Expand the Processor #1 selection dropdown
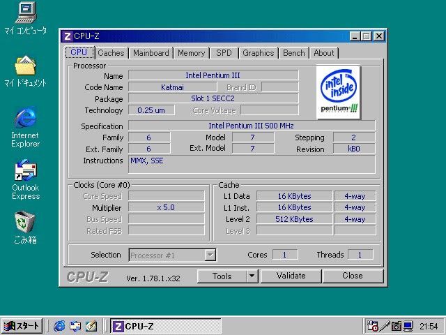This screenshot has width=446, height=335. tap(210, 255)
